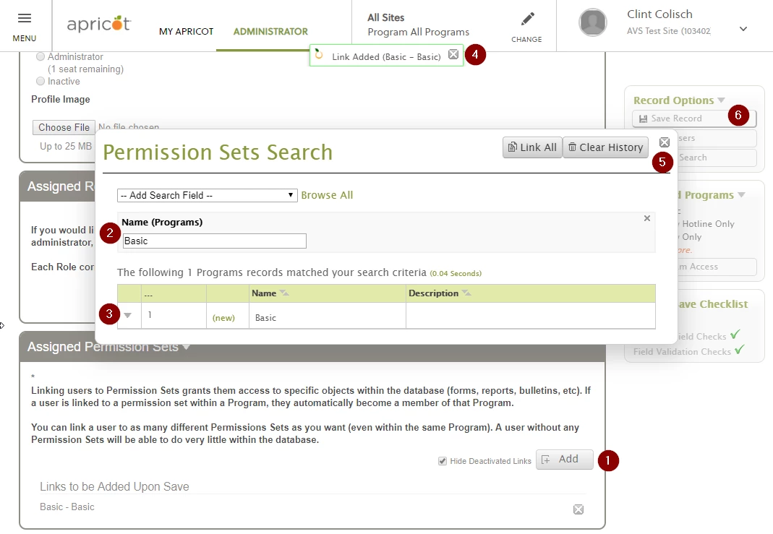Switch to the MY APRICOT tab
The width and height of the screenshot is (773, 534).
[x=187, y=32]
